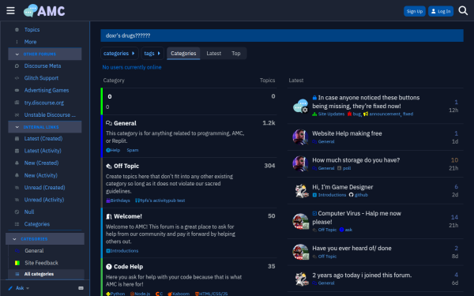Open the Node.js subcategory
Image resolution: width=474 pixels, height=296 pixels.
pos(140,294)
